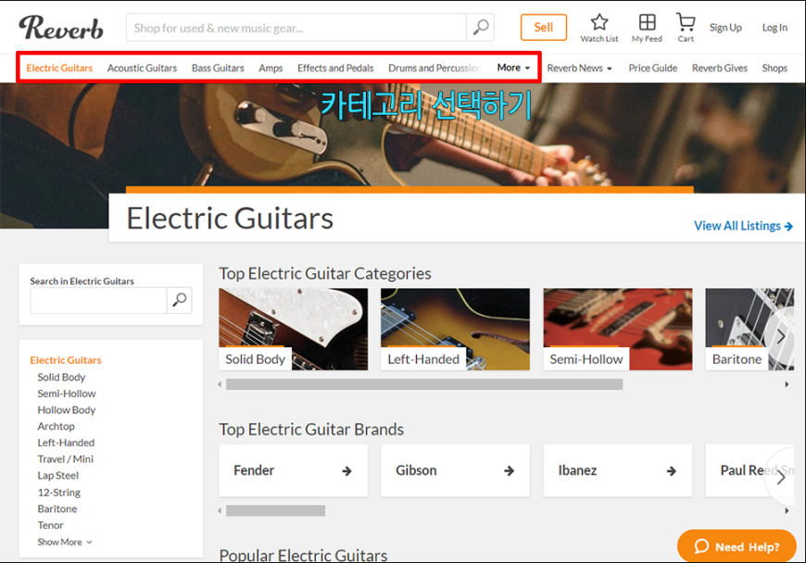806x563 pixels.
Task: Select Travel / Mini in sidebar list
Action: coord(65,459)
